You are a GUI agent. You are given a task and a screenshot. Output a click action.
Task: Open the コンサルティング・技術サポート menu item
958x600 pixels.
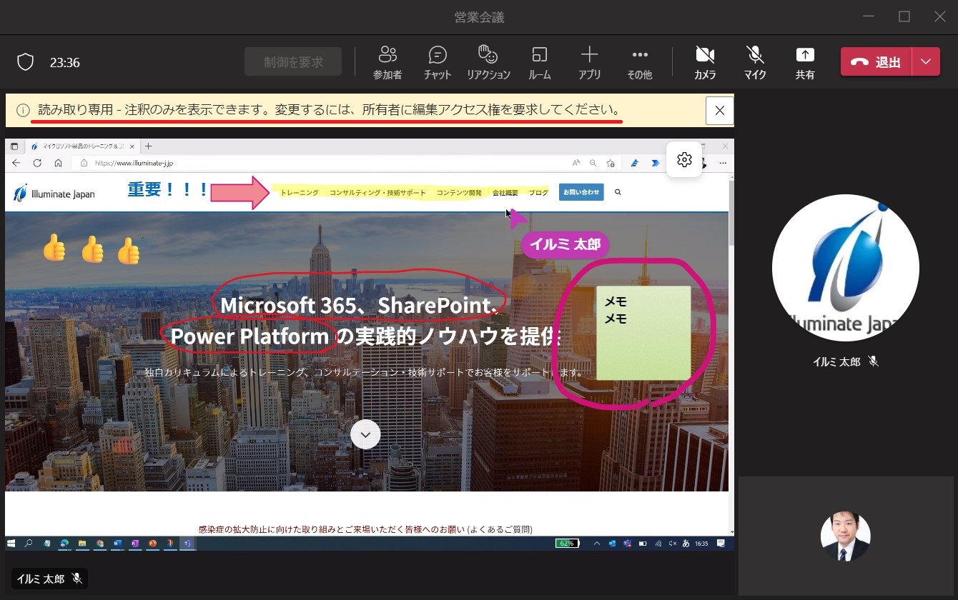coord(377,193)
